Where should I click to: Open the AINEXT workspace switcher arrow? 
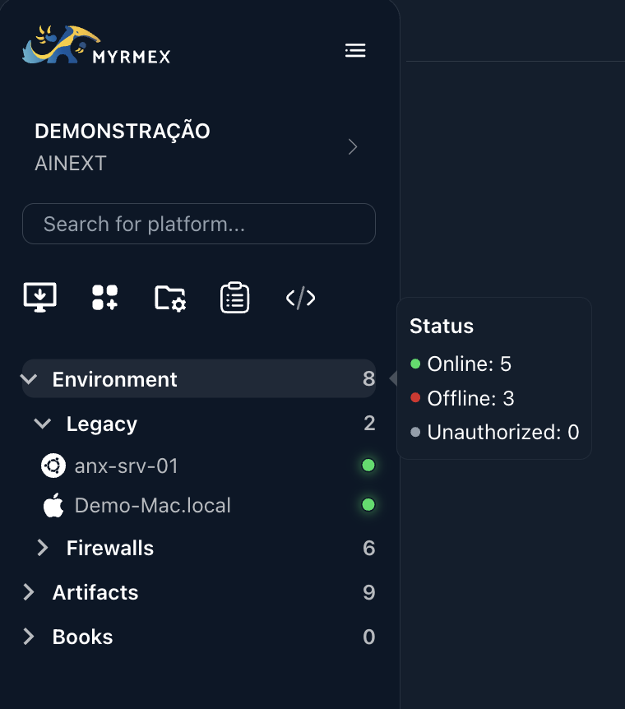coord(353,146)
